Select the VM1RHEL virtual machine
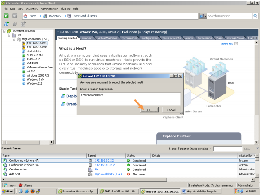261x196 pixels. click(x=33, y=63)
